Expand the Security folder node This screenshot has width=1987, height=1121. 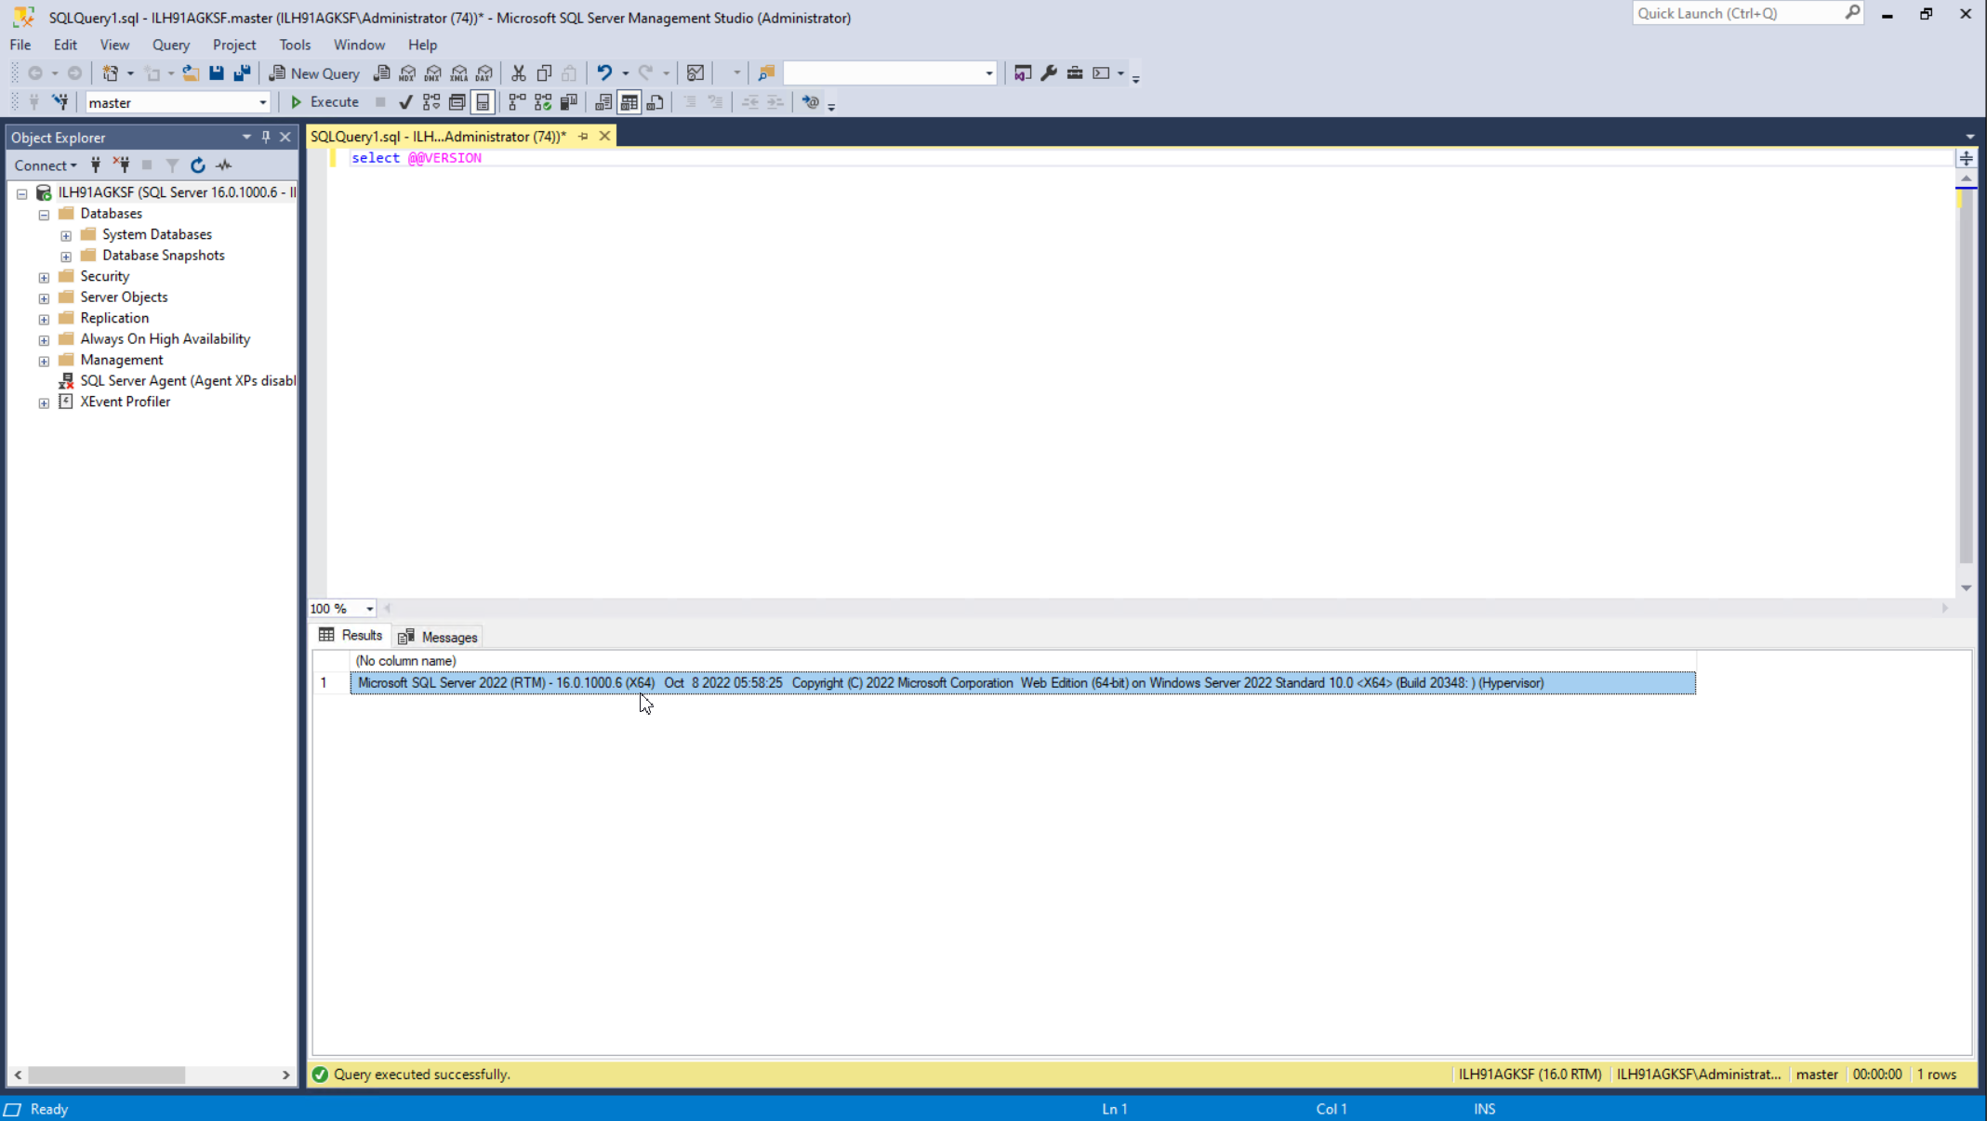tap(44, 277)
